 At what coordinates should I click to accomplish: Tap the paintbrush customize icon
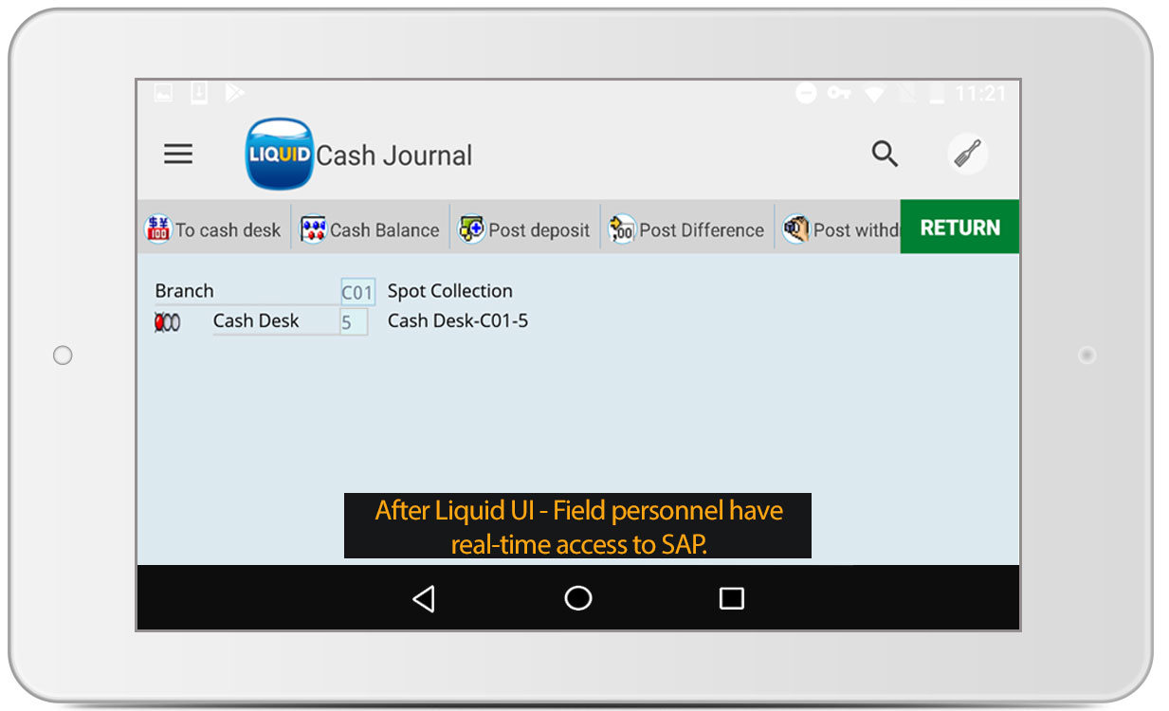(968, 154)
